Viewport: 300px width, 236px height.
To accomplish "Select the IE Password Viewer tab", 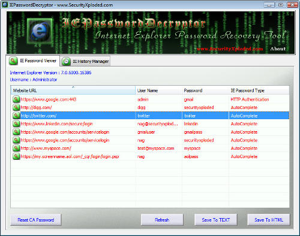I will pyautogui.click(x=33, y=60).
